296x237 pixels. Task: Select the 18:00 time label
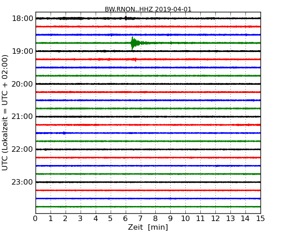[22, 19]
